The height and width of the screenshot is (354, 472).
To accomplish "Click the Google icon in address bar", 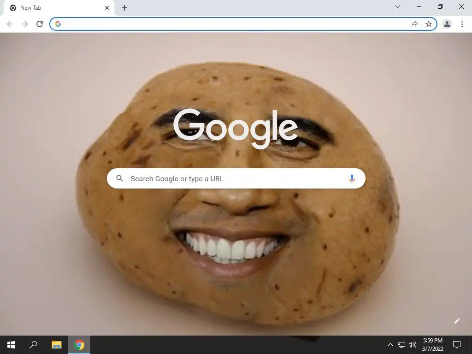I will click(58, 24).
